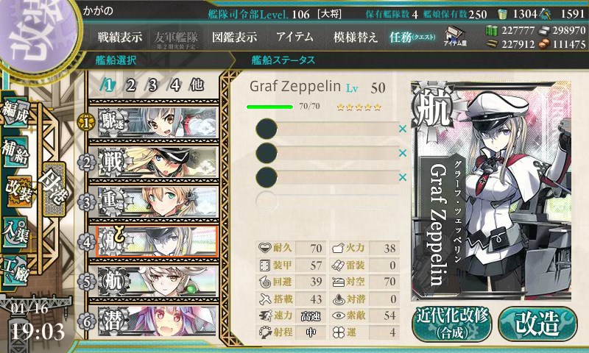Select the submarine in fleet slot 6

(157, 321)
